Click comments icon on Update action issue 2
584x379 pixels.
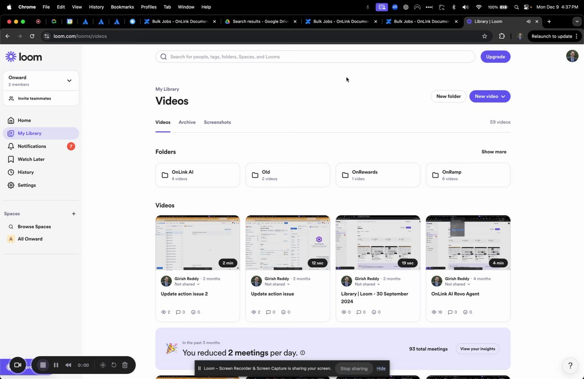(x=178, y=312)
